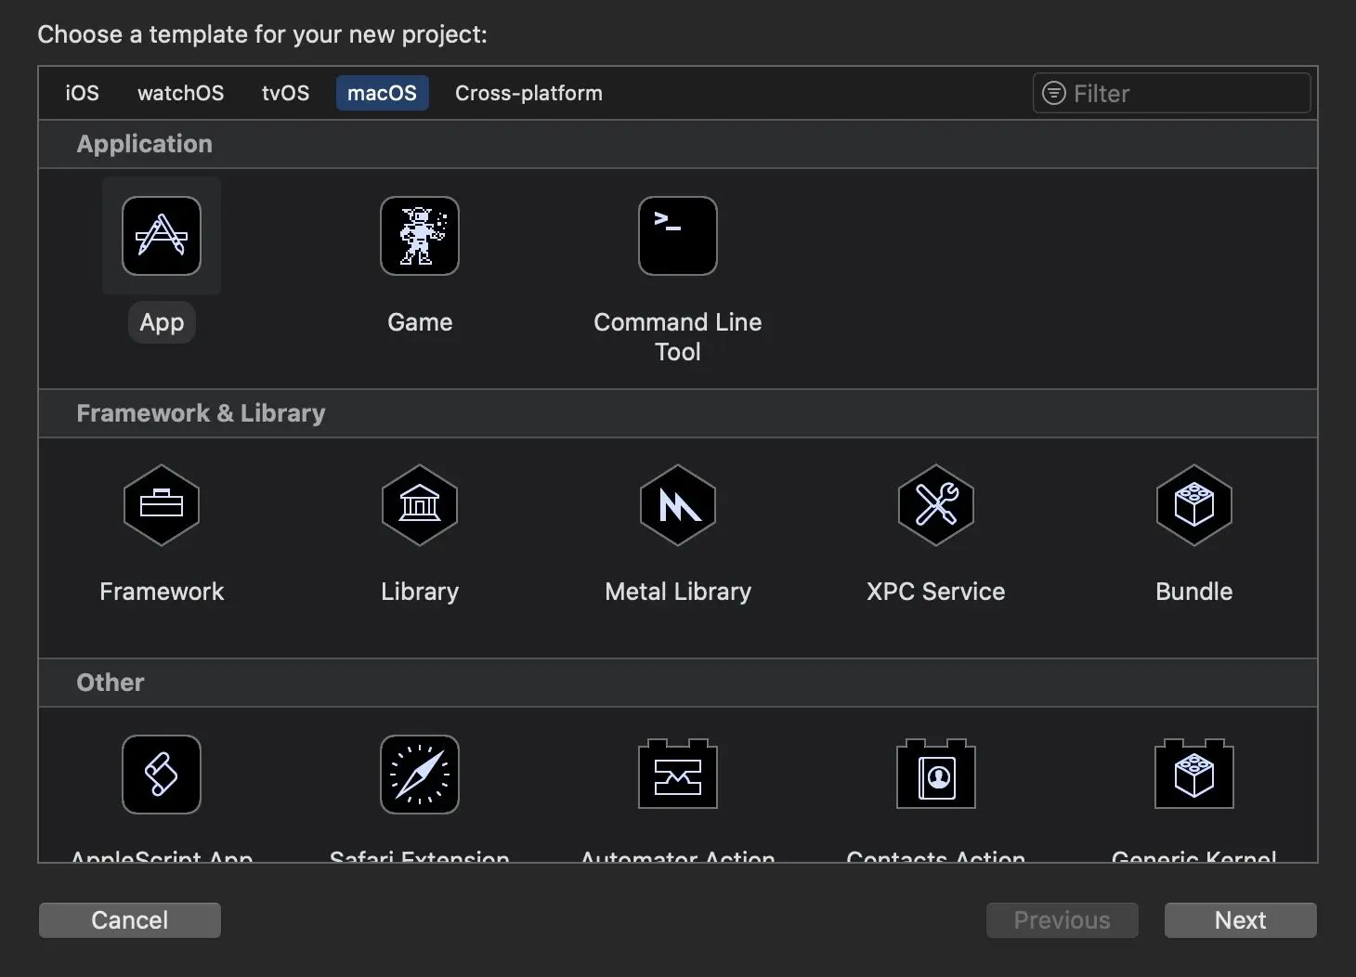
Task: Click the filter icon in search field
Action: (1054, 93)
